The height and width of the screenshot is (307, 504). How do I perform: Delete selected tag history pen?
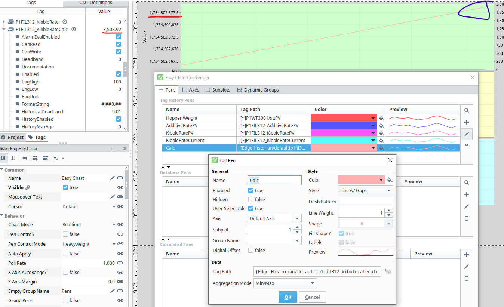(x=466, y=146)
